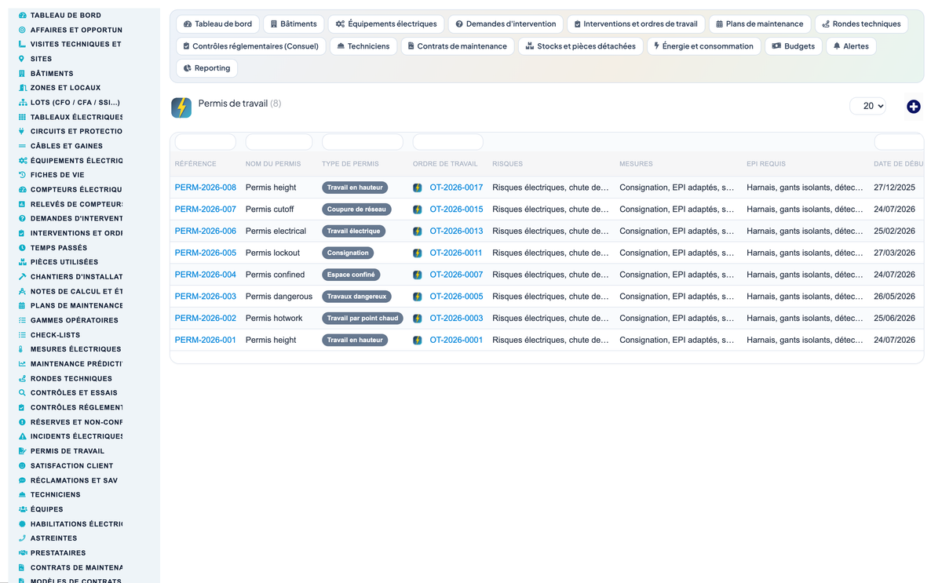Click the Réclamations et SAV comment icon
The height and width of the screenshot is (583, 942).
pyautogui.click(x=22, y=480)
